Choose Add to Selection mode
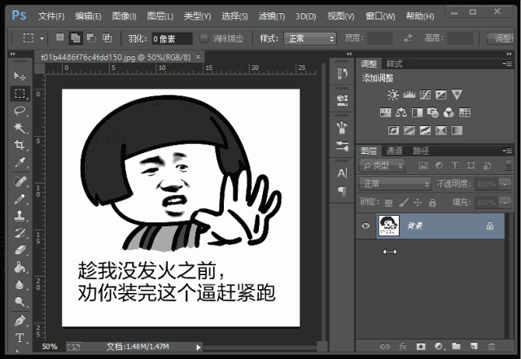521x359 pixels. point(76,38)
